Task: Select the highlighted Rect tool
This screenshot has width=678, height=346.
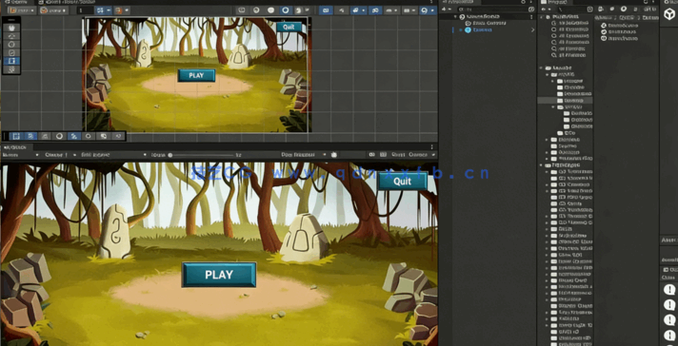Action: click(11, 61)
